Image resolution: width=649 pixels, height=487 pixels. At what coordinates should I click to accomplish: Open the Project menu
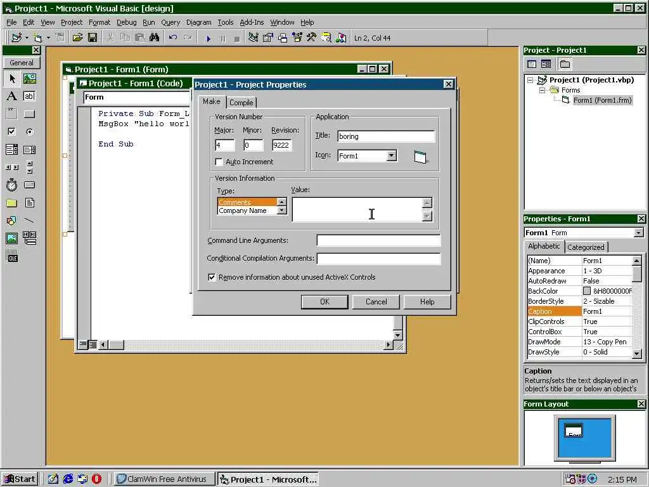pyautogui.click(x=72, y=22)
